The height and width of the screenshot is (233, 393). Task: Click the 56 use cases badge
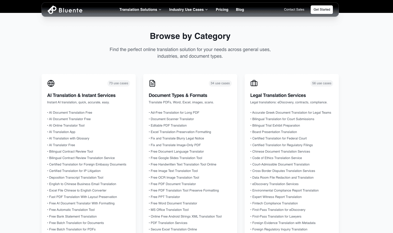322,83
